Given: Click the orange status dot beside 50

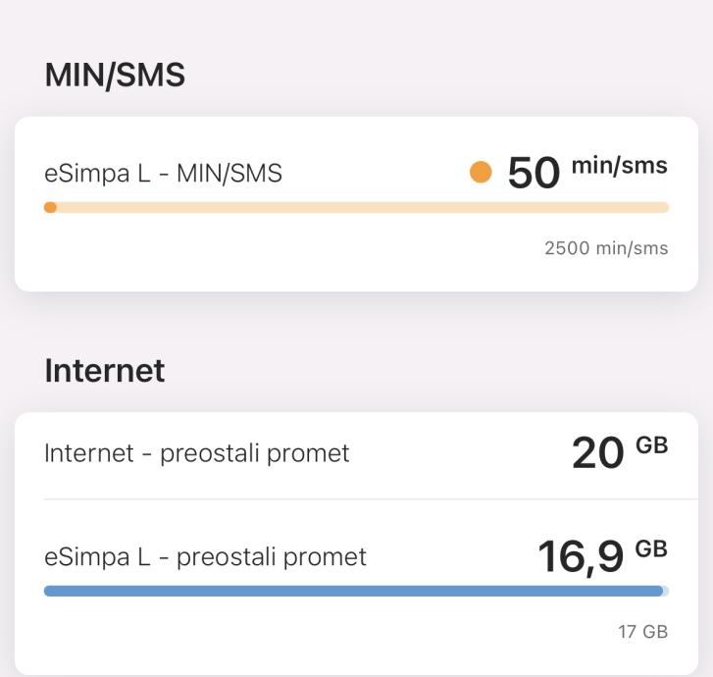Looking at the screenshot, I should (481, 173).
